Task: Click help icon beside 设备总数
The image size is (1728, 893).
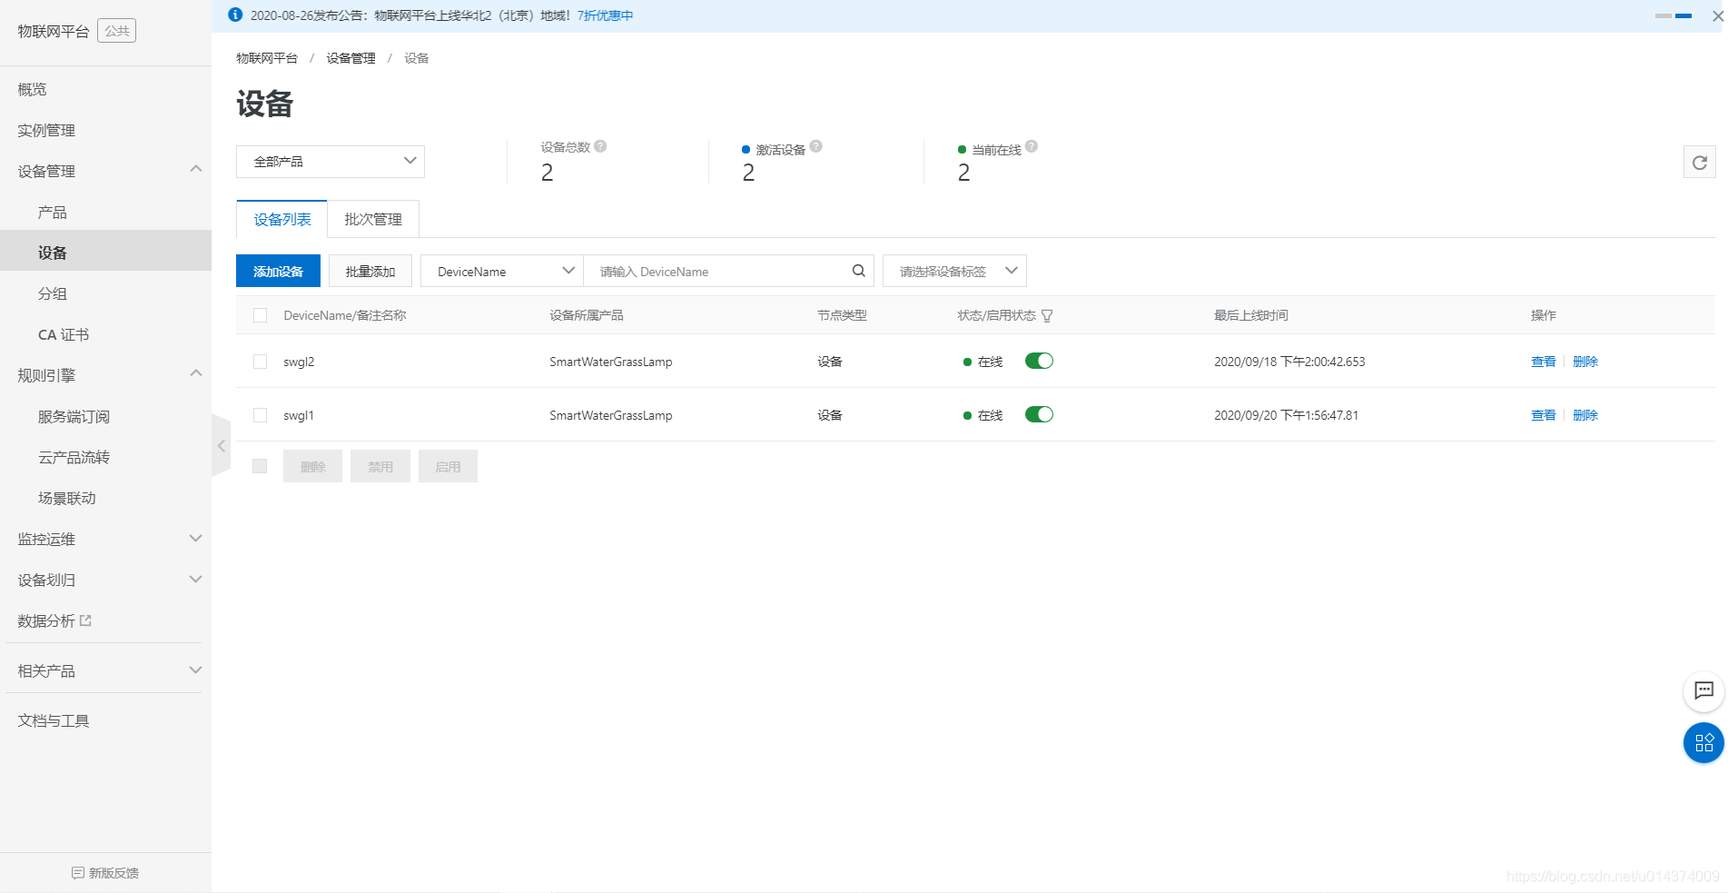Action: tap(600, 146)
